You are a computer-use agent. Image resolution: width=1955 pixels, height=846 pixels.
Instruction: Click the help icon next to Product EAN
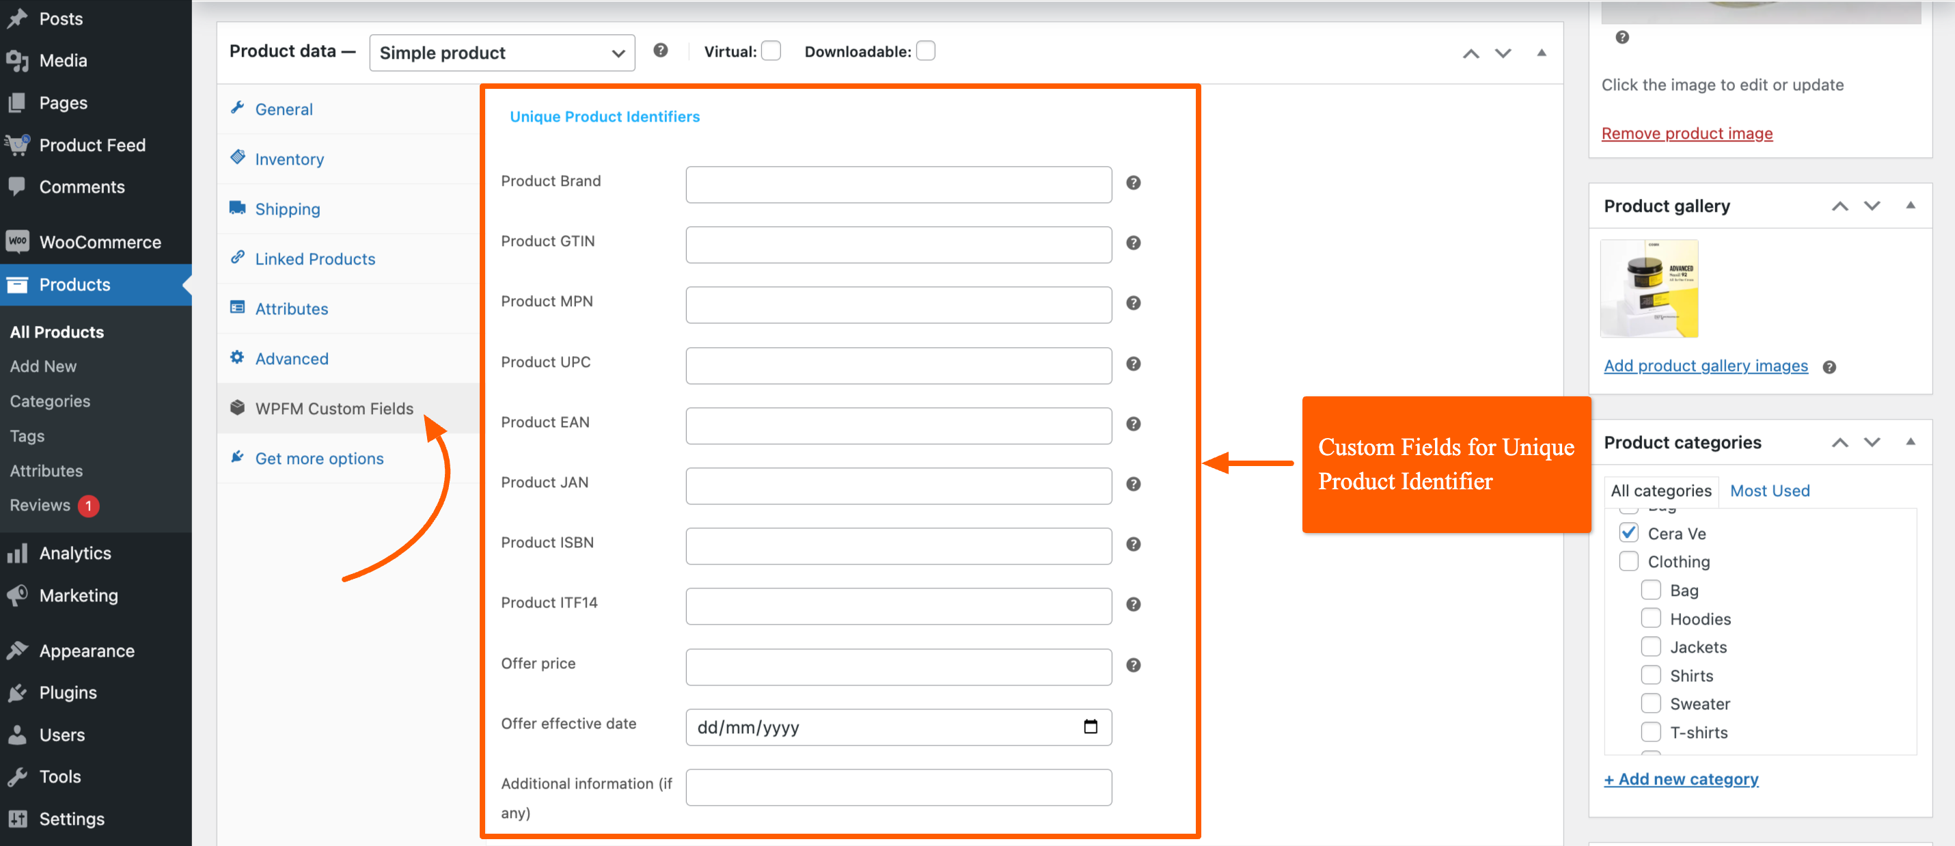point(1133,424)
